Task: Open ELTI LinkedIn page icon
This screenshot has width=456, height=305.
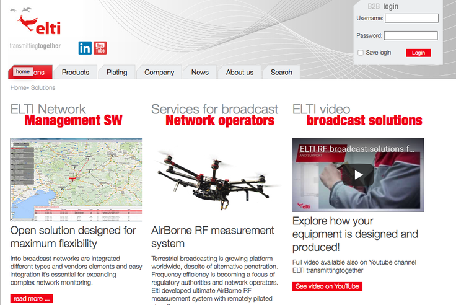Action: (85, 48)
